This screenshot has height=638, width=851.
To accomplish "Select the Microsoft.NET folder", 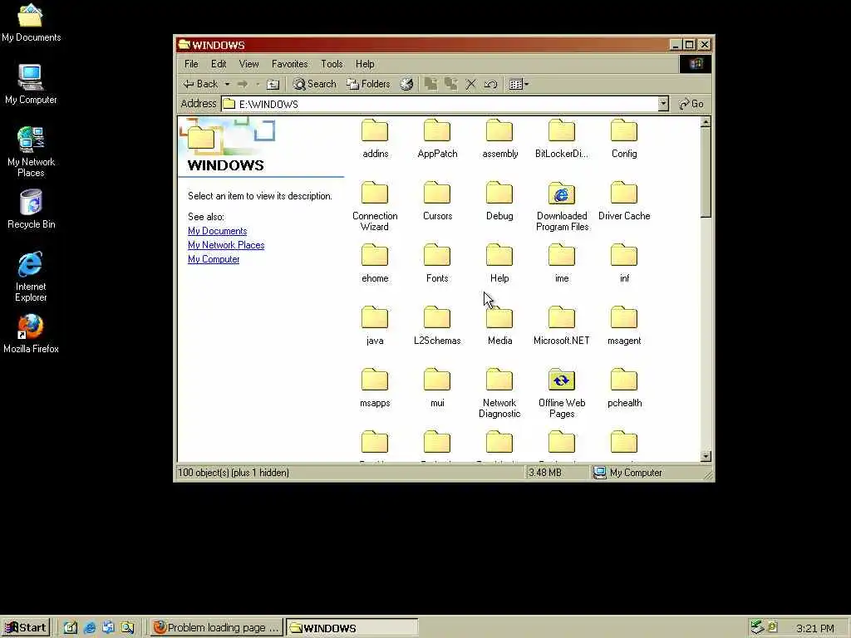I will 562,326.
